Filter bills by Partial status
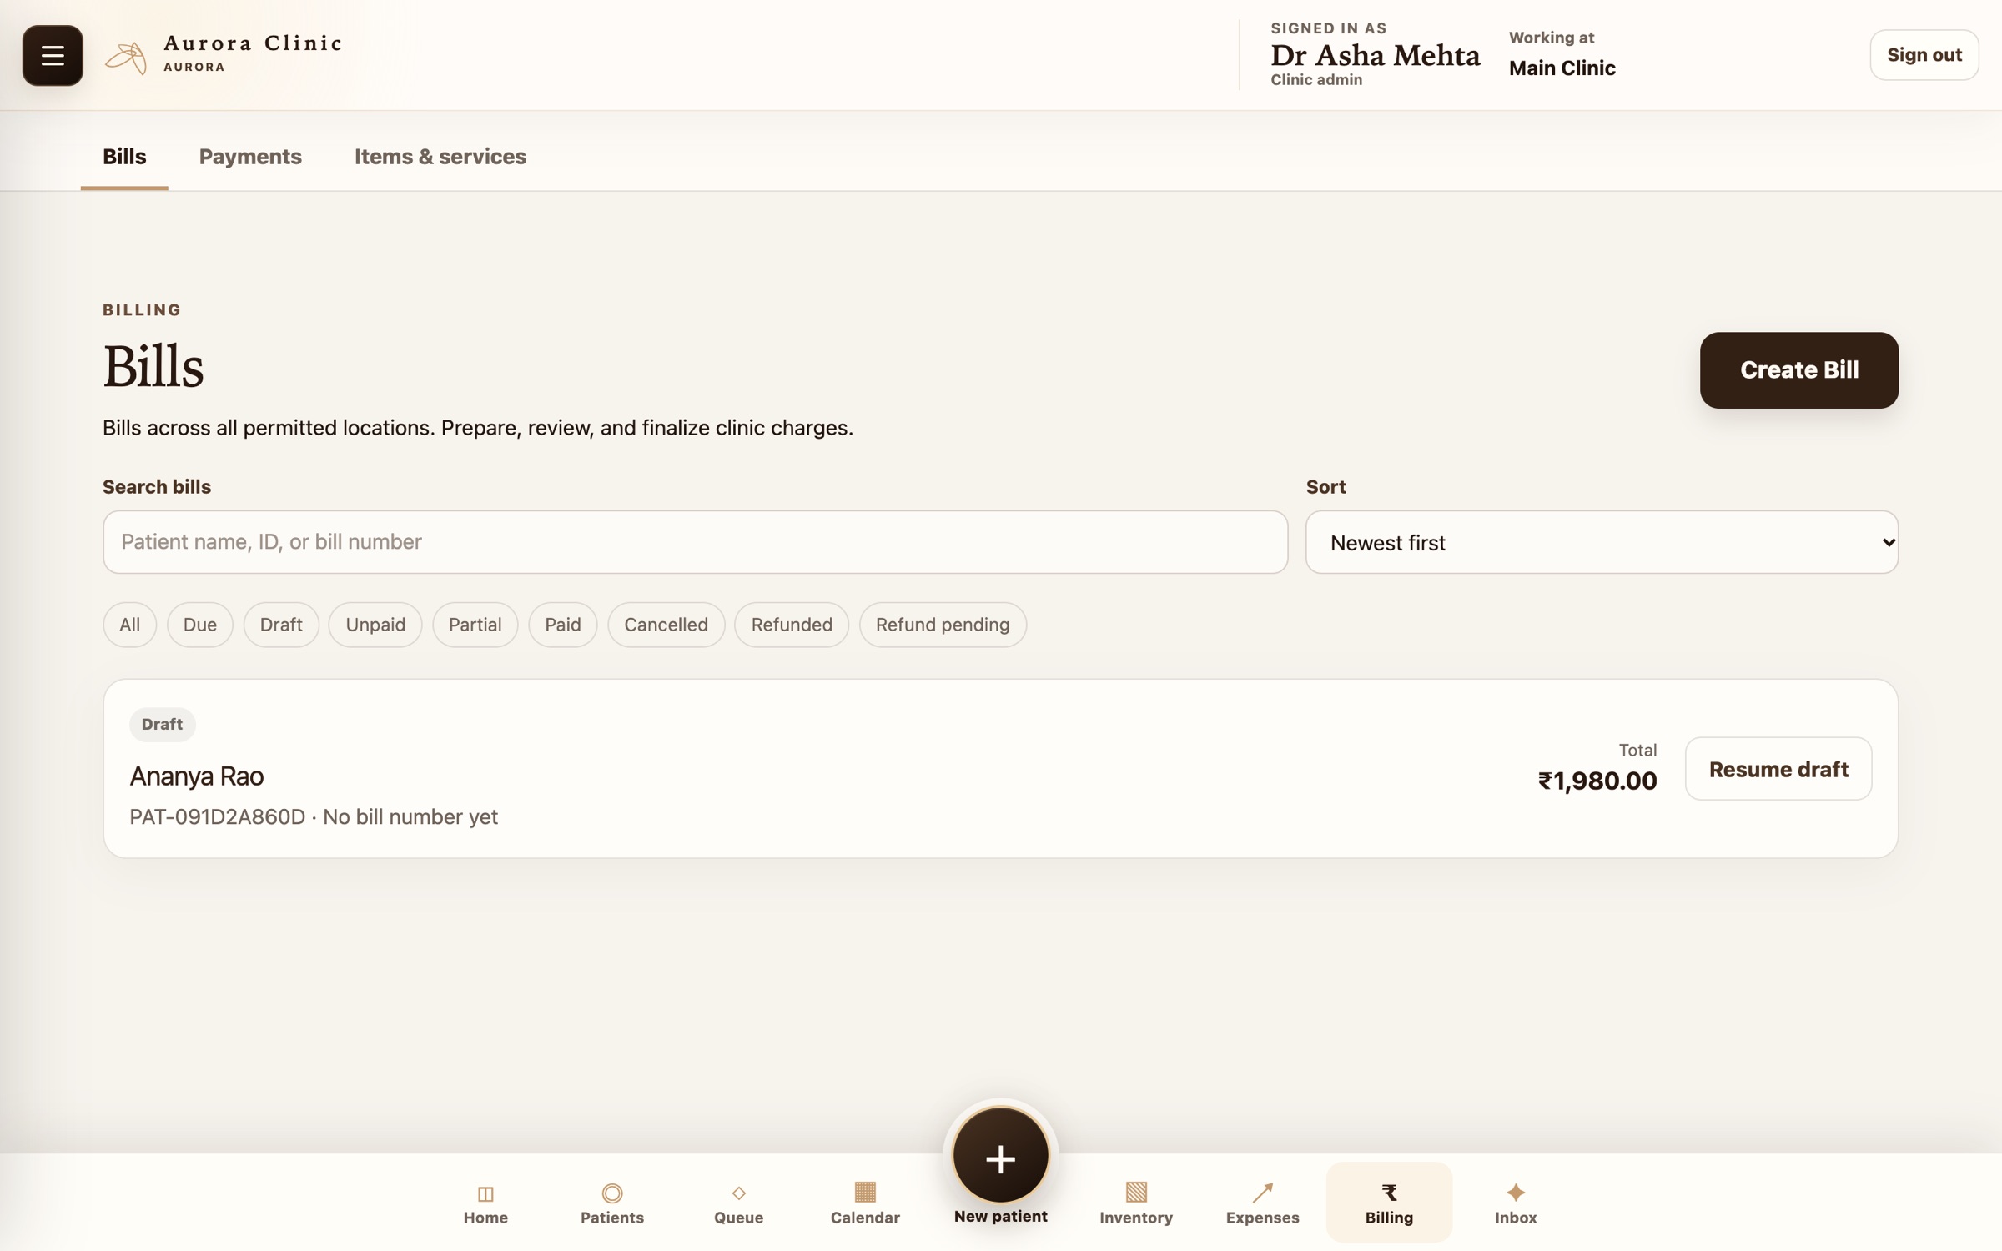2002x1251 pixels. pyautogui.click(x=475, y=625)
